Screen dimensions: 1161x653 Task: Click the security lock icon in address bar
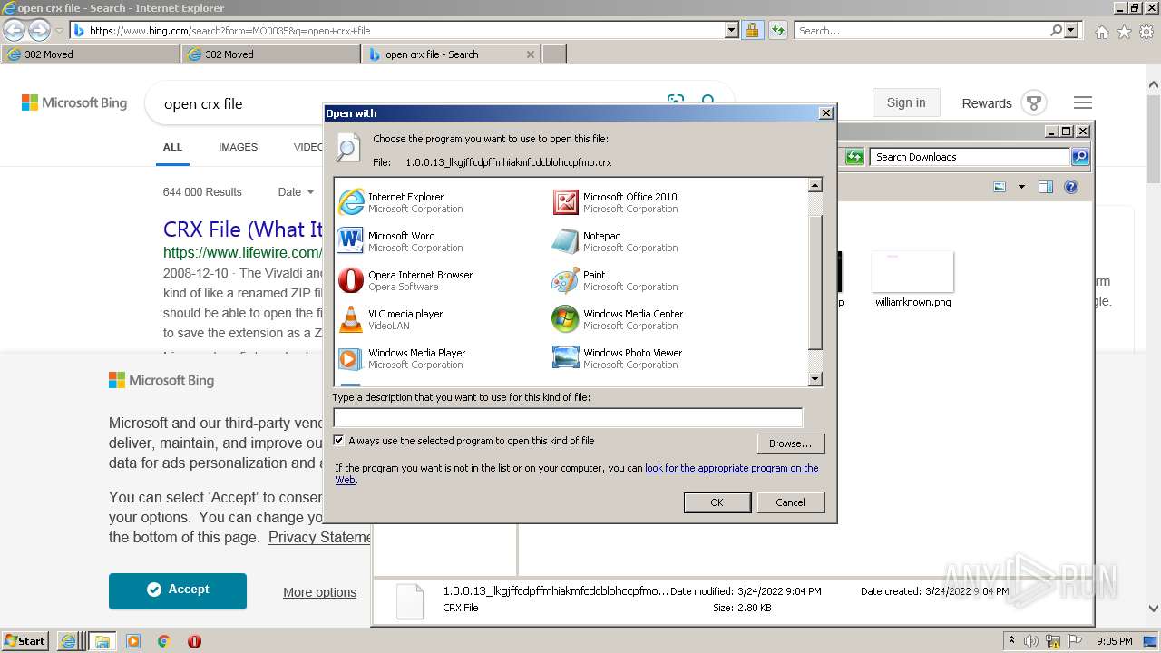[x=752, y=30]
